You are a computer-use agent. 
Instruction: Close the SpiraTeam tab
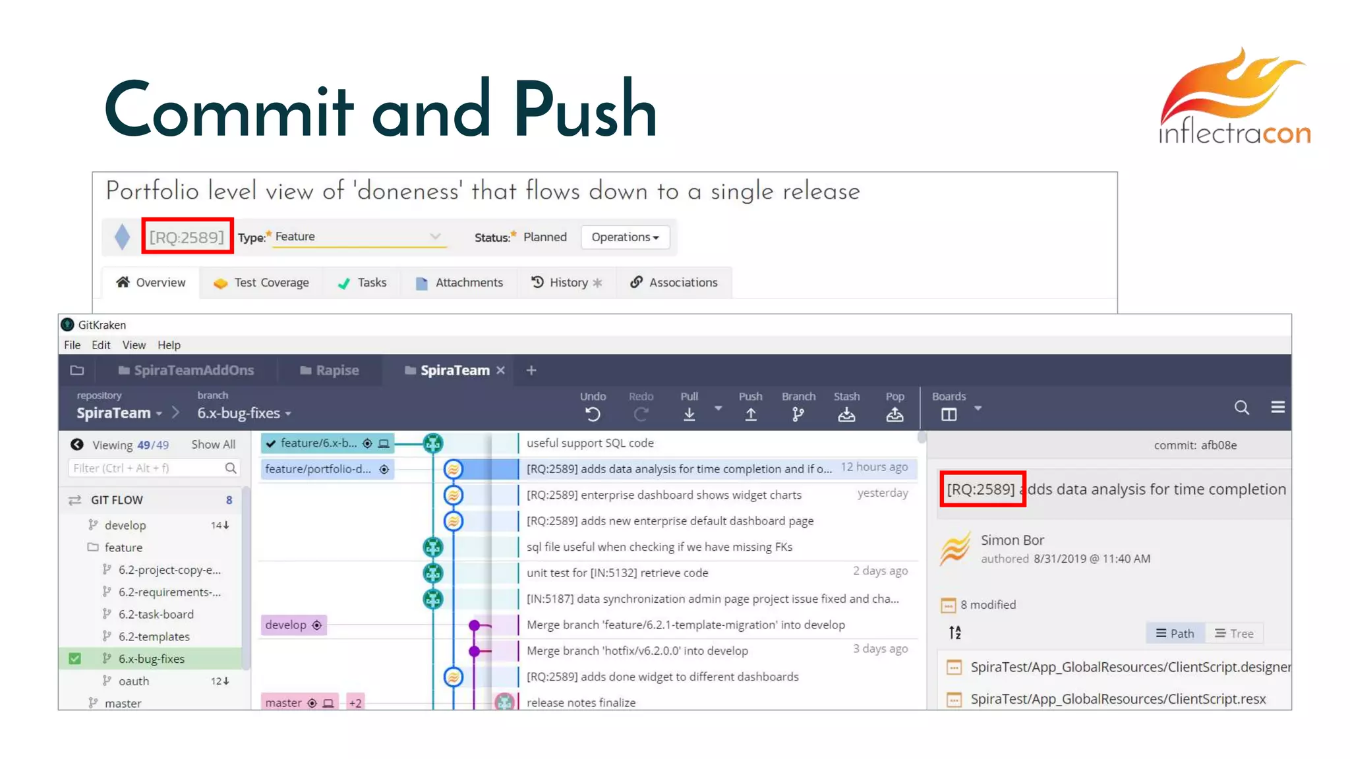(x=500, y=370)
